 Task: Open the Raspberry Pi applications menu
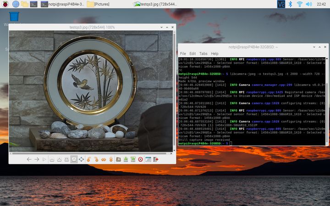point(5,4)
